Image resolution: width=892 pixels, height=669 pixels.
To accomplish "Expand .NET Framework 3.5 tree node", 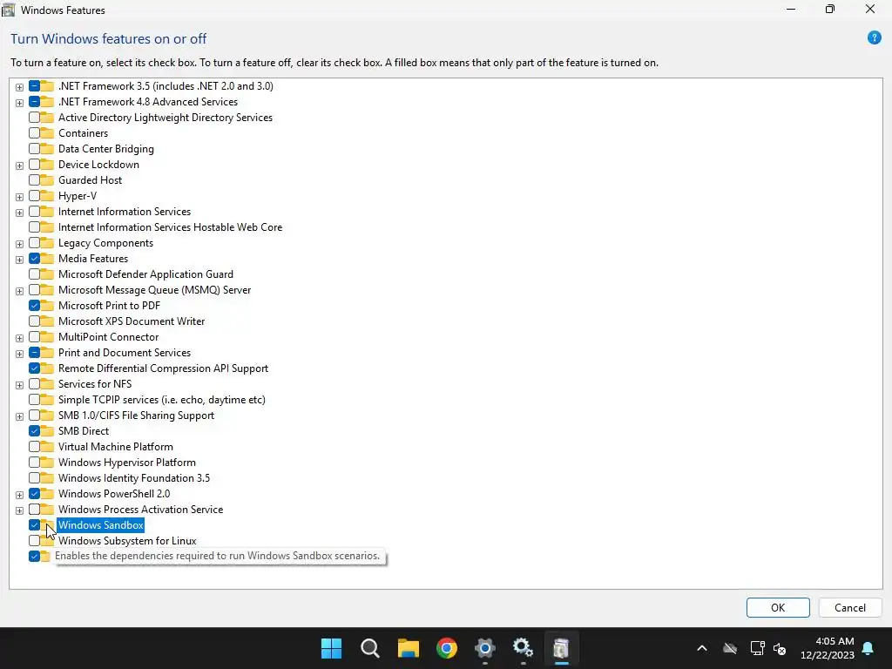I will 19,87.
